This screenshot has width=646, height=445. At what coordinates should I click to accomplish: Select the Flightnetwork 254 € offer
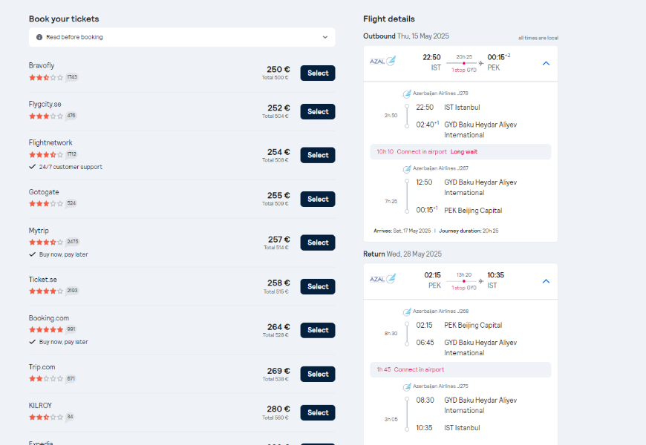point(318,155)
